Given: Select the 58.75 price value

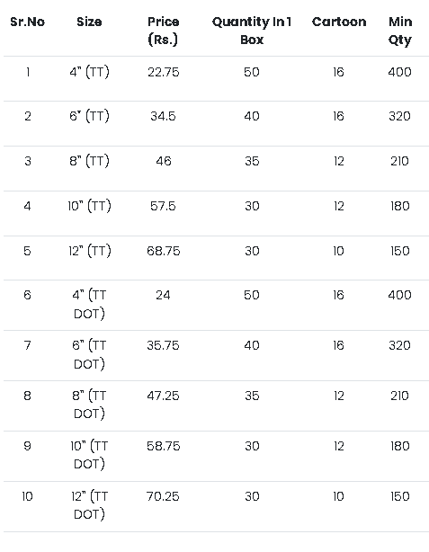Looking at the screenshot, I should tap(164, 446).
